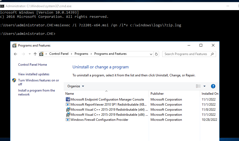The image size is (239, 141).
Task: Close the Programs and Features window
Action: pyautogui.click(x=213, y=45)
